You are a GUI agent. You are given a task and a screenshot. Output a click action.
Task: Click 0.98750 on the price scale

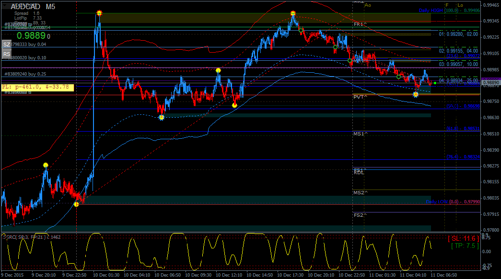click(x=491, y=101)
